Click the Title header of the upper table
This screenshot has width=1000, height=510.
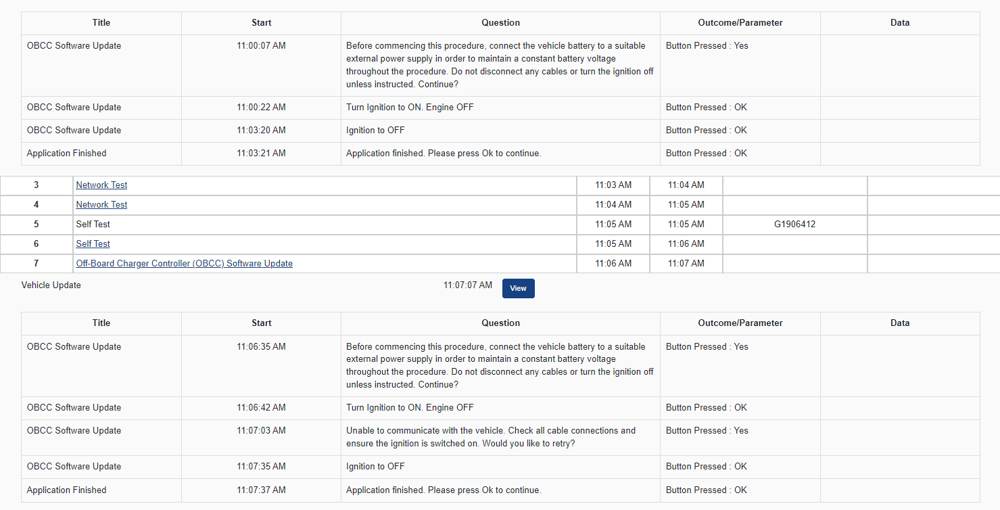[101, 23]
